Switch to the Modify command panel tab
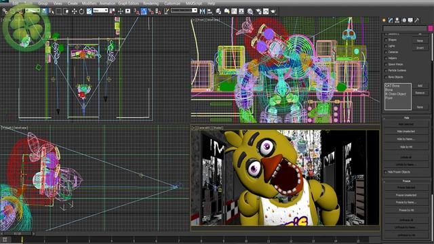 coord(391,20)
